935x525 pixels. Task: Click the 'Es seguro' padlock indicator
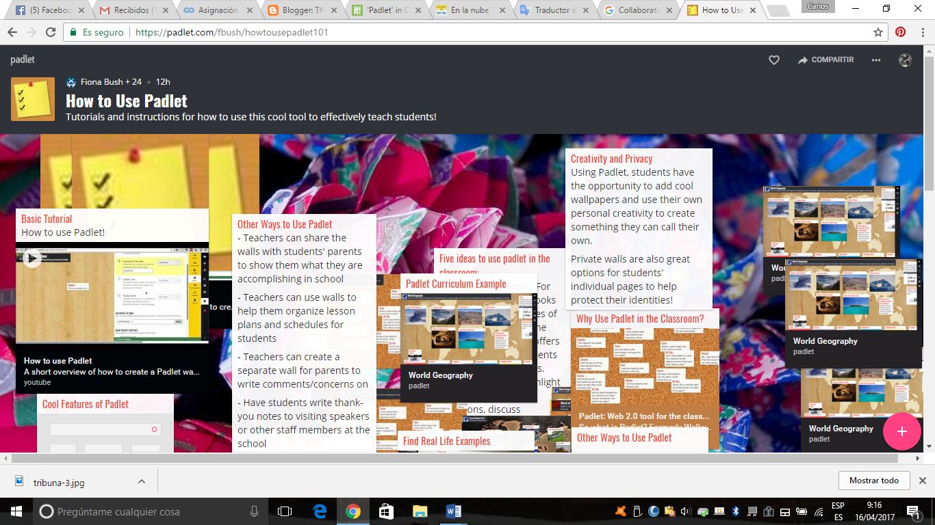coord(97,32)
